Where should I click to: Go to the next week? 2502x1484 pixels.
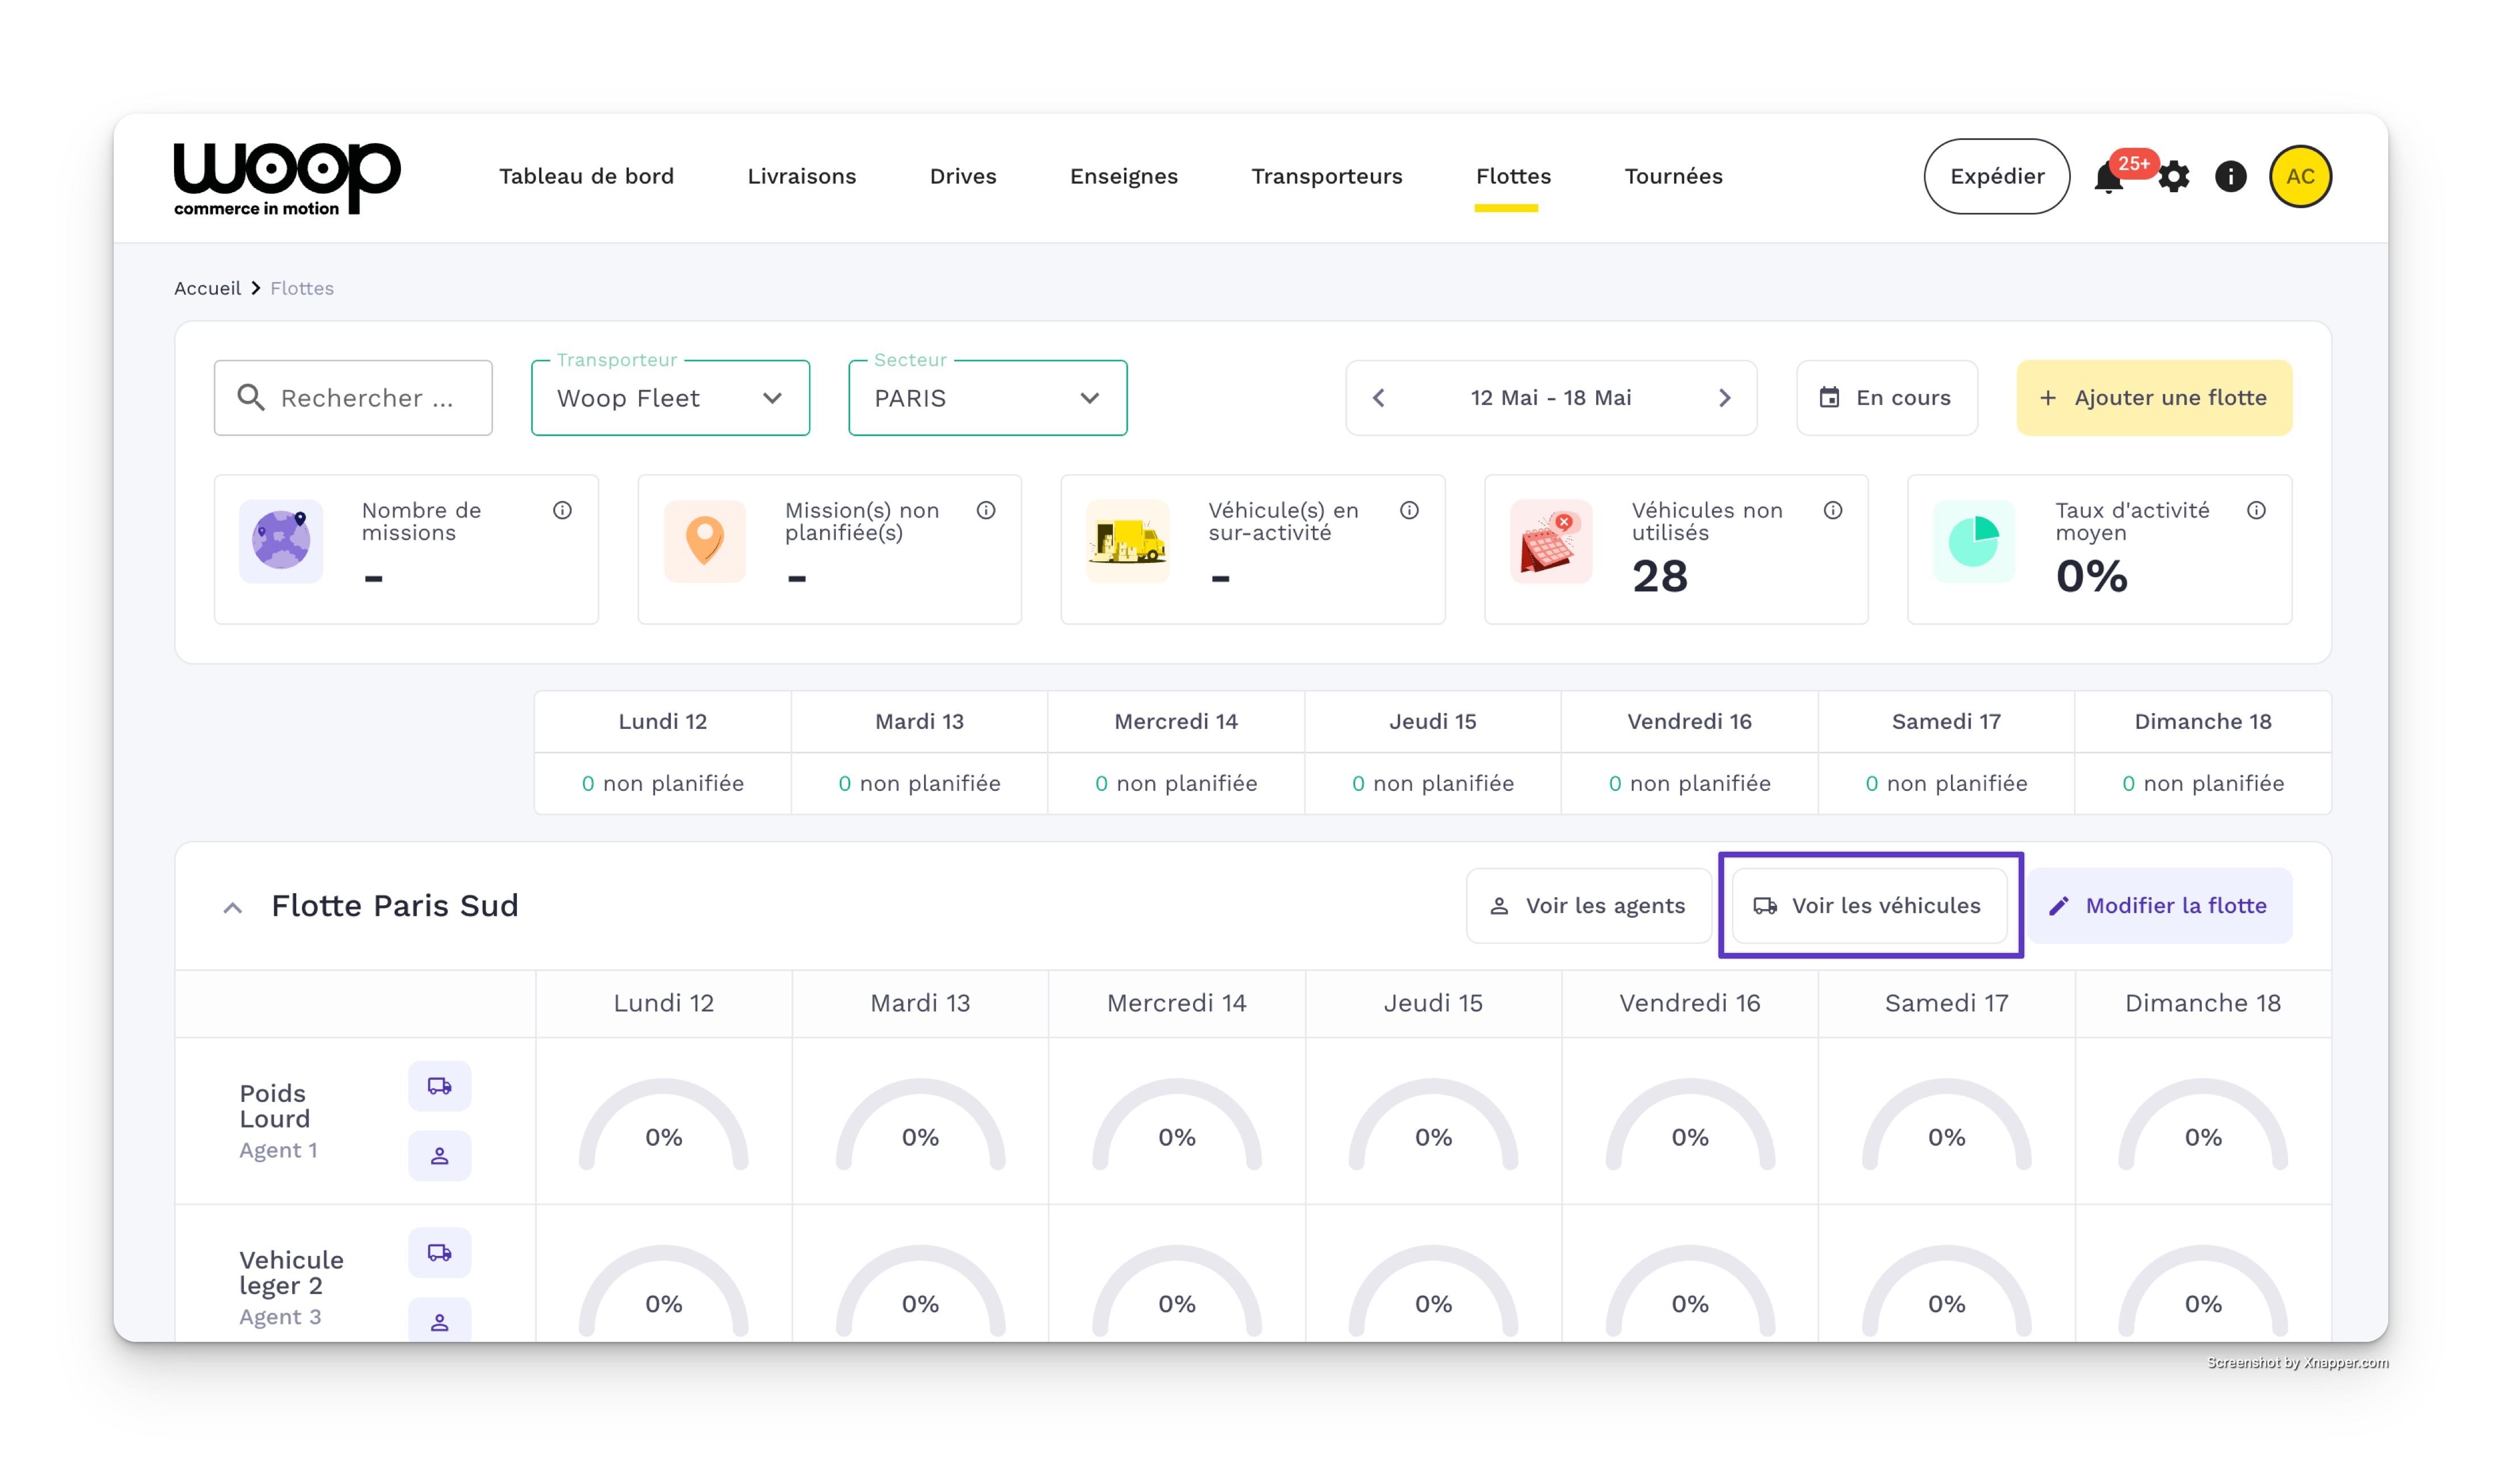pos(1724,398)
